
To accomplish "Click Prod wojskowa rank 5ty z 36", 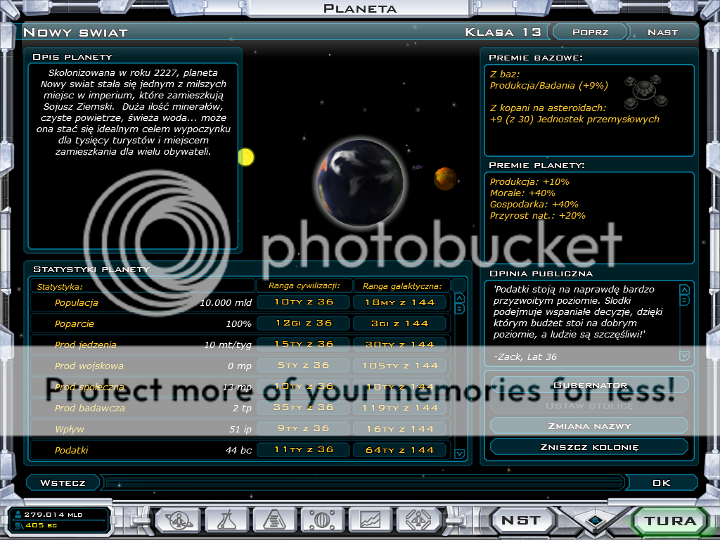I will [304, 366].
